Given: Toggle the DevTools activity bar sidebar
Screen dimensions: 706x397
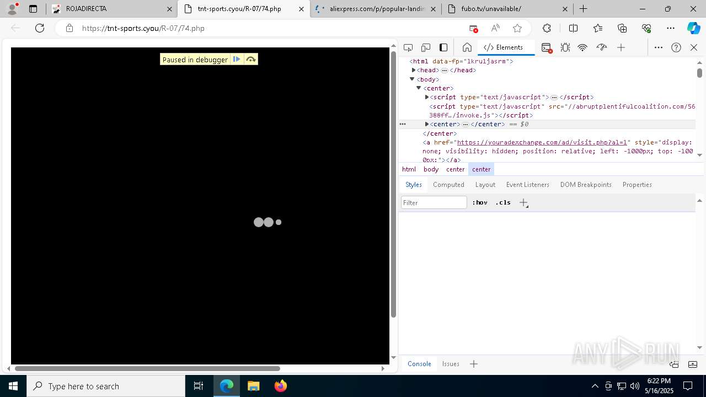Looking at the screenshot, I should click(443, 47).
